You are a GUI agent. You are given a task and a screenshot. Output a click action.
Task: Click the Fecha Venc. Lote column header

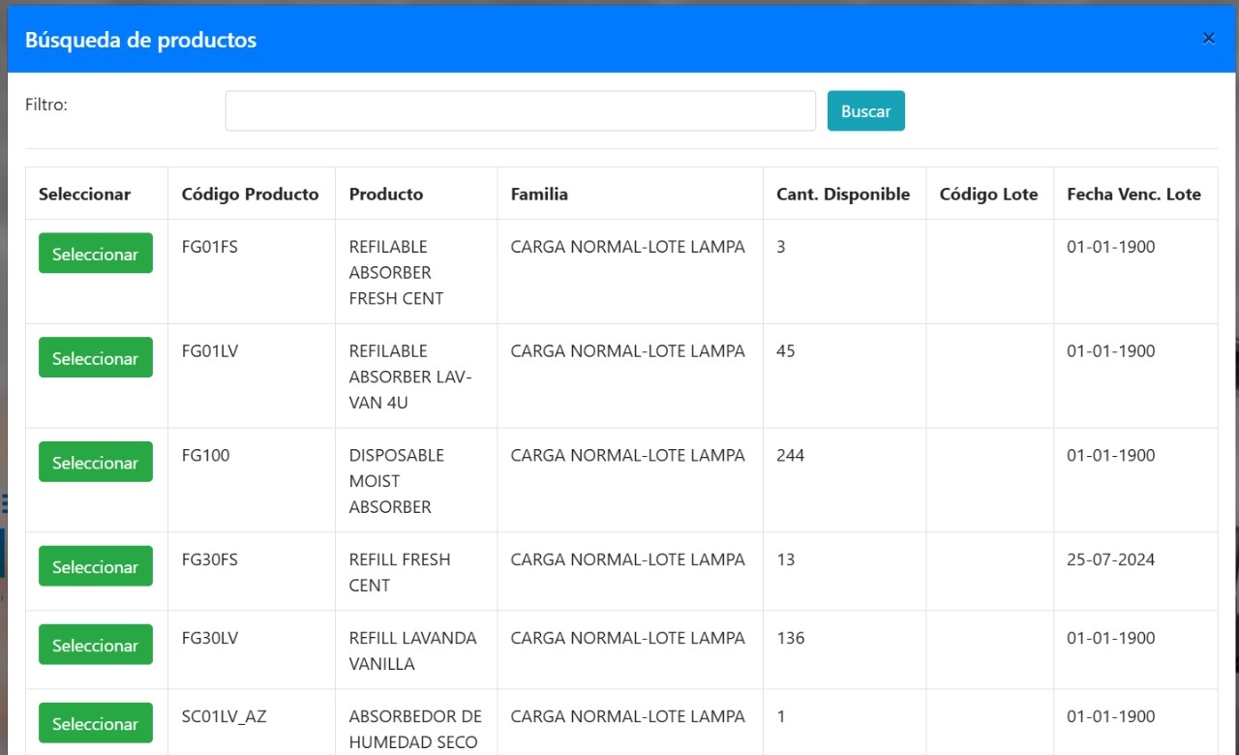[x=1133, y=194]
